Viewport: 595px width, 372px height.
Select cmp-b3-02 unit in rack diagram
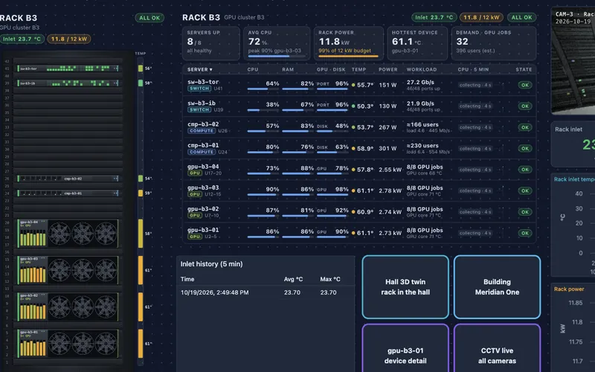(68, 179)
